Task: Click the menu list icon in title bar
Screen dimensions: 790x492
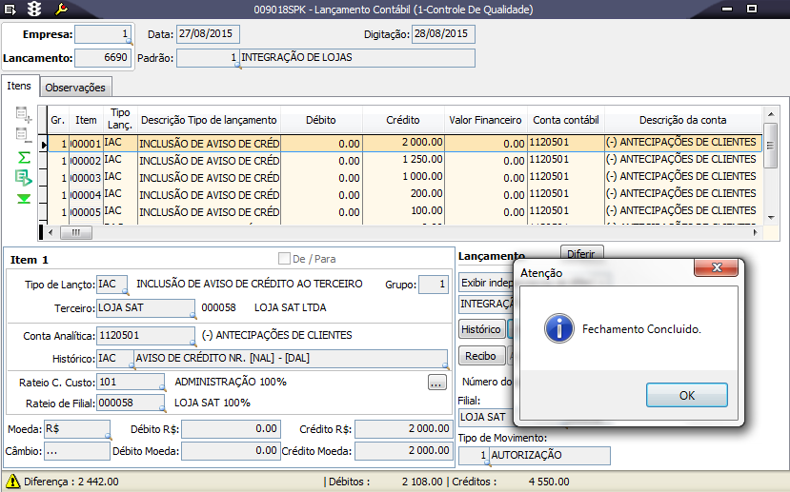Action: click(x=10, y=10)
